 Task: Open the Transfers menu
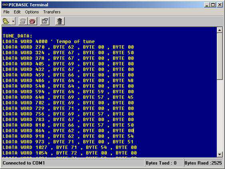point(52,12)
